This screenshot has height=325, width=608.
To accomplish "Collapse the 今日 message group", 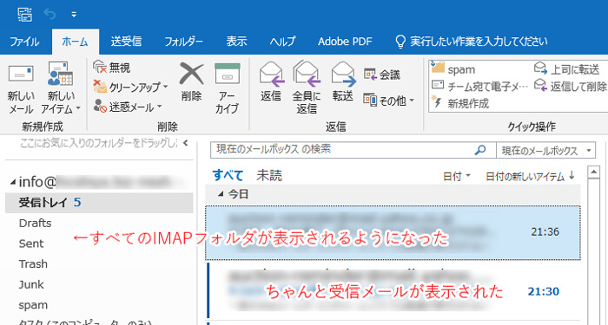I will [x=221, y=194].
